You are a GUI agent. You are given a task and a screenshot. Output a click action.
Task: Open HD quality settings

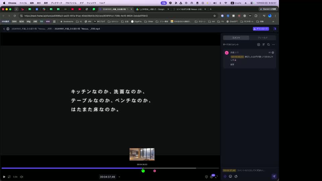(212, 177)
